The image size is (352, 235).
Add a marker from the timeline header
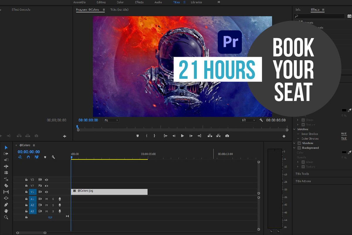click(45, 157)
